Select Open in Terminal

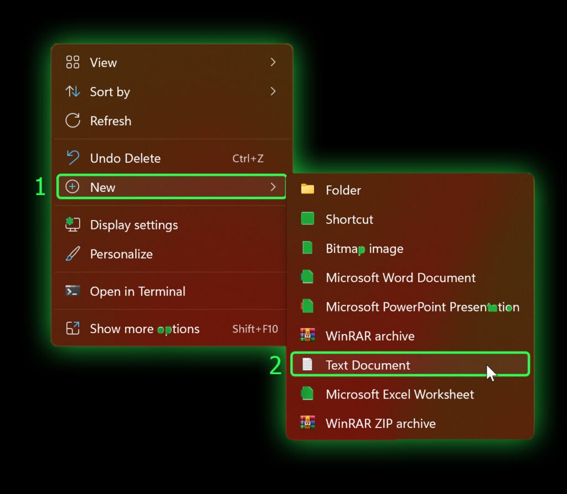(x=171, y=291)
